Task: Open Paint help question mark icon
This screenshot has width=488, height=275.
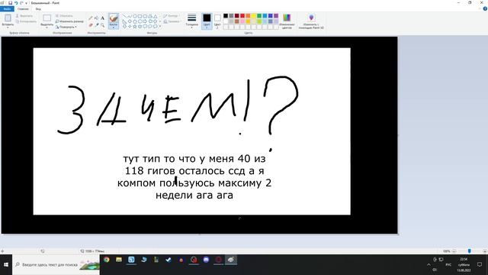Action: click(x=485, y=8)
